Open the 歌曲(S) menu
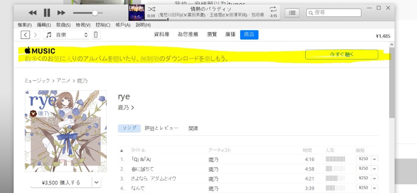The height and width of the screenshot is (193, 417). click(63, 25)
